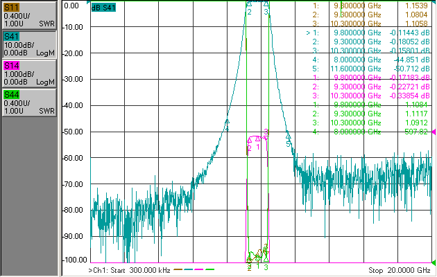Select S41 marker 5 triangle on right skirt
Viewport: 437px width, 277px height.
pos(288,136)
